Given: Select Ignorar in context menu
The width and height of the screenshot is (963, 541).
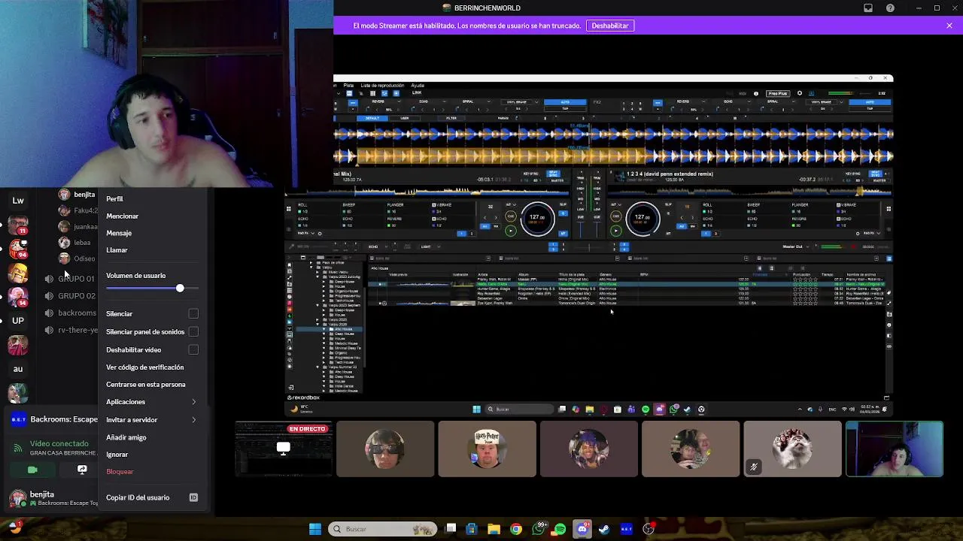Looking at the screenshot, I should tap(151, 454).
